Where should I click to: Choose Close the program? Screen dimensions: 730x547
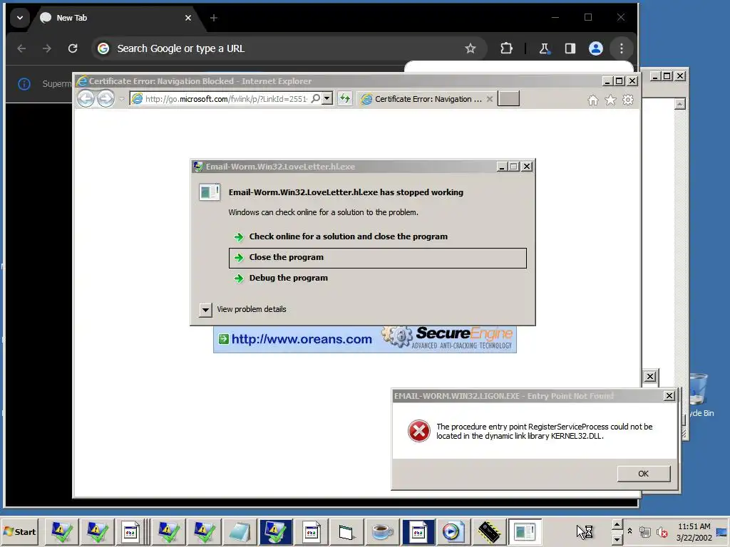click(378, 258)
